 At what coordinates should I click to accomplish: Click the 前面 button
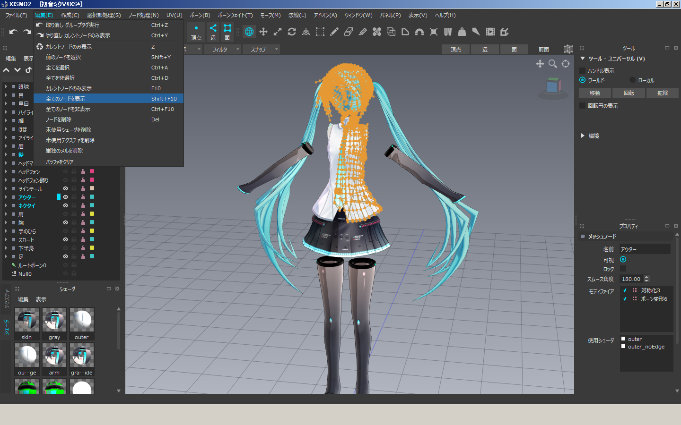544,49
